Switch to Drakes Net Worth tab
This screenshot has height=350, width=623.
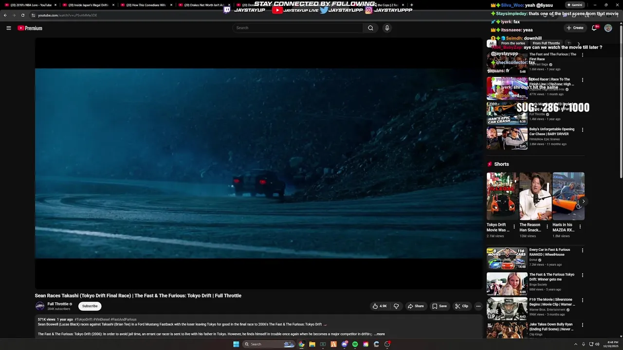203,5
